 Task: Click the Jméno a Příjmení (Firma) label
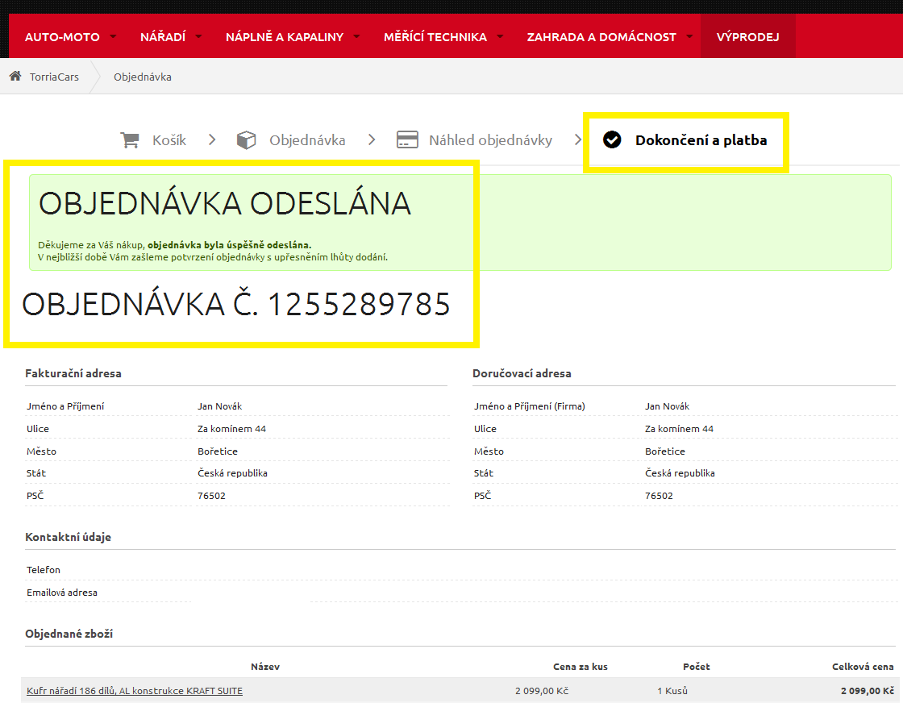pyautogui.click(x=529, y=406)
